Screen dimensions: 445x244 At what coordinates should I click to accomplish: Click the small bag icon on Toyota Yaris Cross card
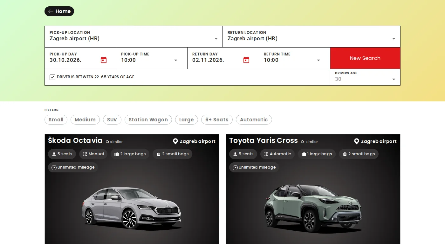point(345,154)
